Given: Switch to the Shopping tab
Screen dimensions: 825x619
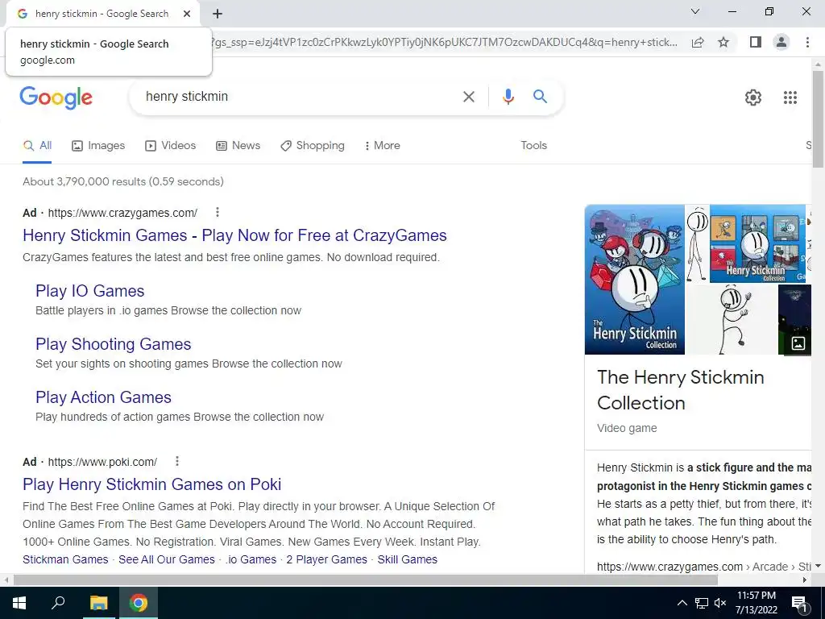Looking at the screenshot, I should pyautogui.click(x=313, y=145).
